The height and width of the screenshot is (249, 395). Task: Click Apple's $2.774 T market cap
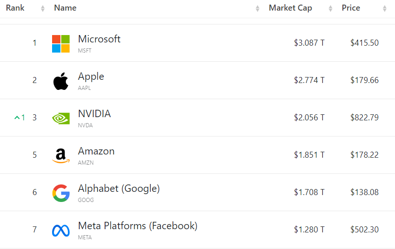309,80
